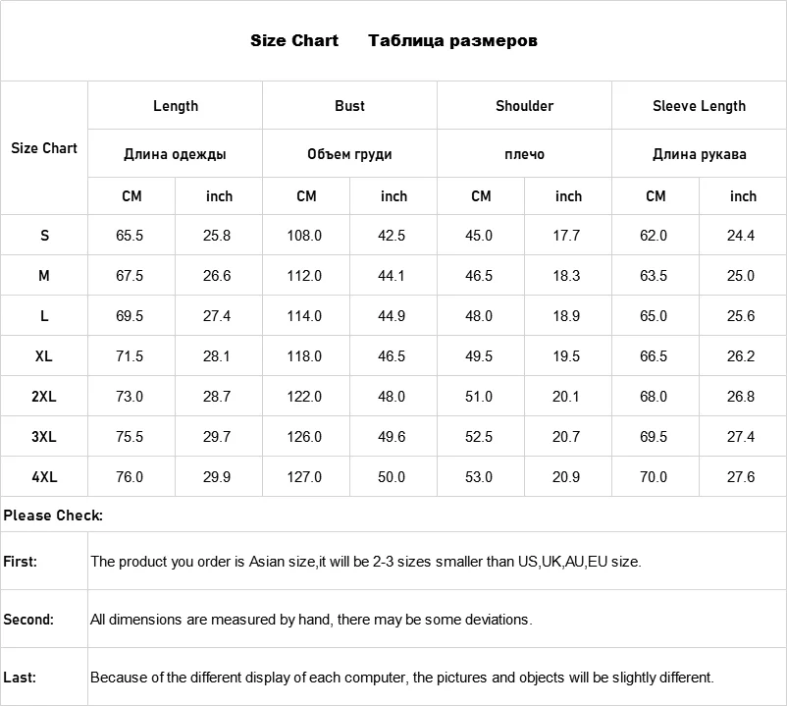Viewport: 787px width, 706px height.
Task: Select the 67.5 length value for M
Action: point(130,276)
